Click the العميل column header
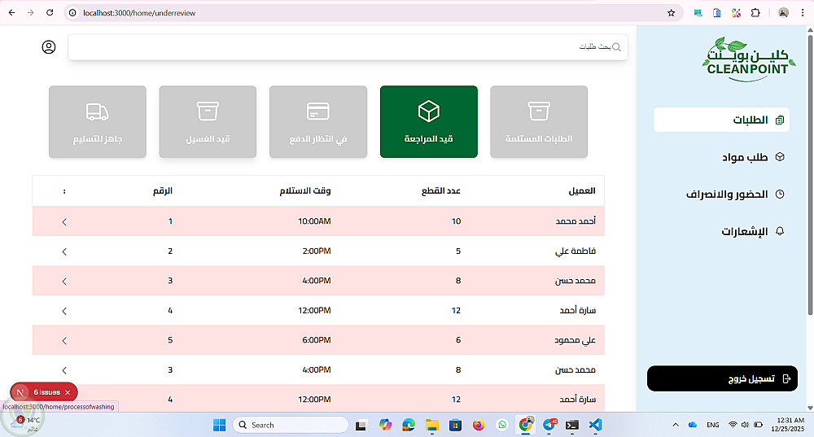 (582, 191)
